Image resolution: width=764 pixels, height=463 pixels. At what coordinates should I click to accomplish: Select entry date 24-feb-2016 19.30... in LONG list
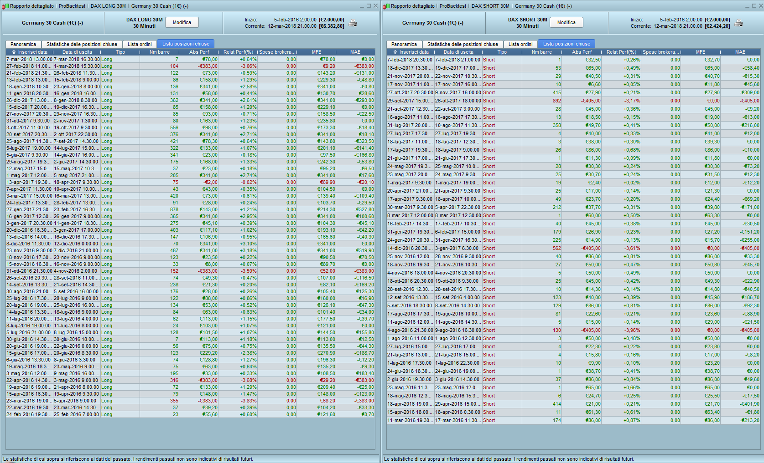click(x=29, y=414)
